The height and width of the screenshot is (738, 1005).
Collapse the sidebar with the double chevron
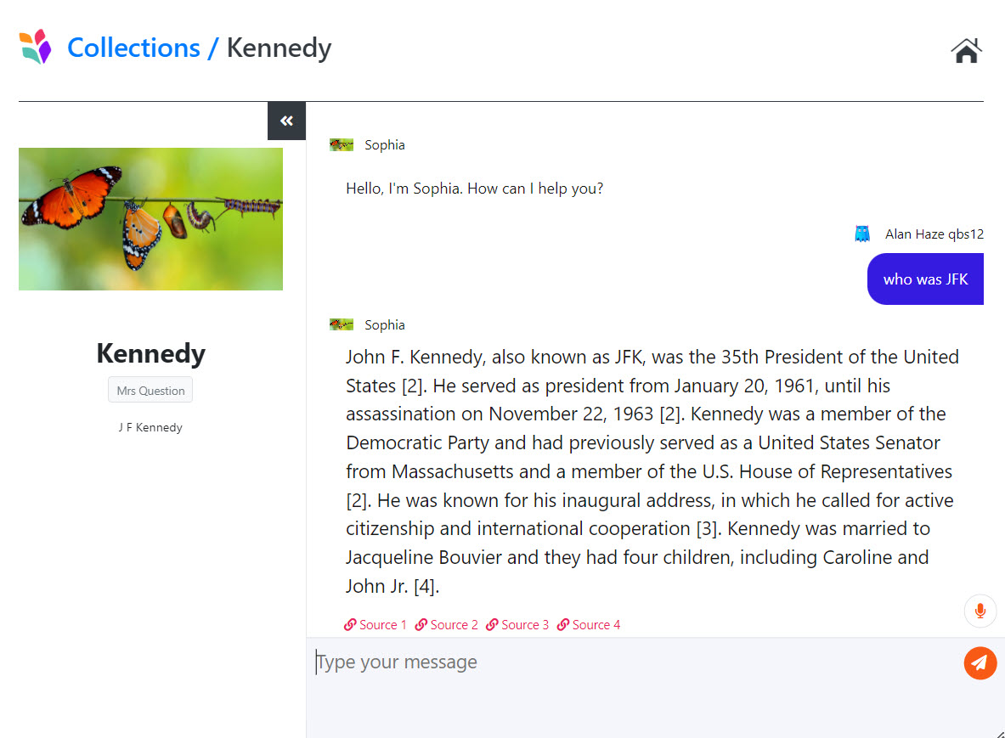click(286, 121)
